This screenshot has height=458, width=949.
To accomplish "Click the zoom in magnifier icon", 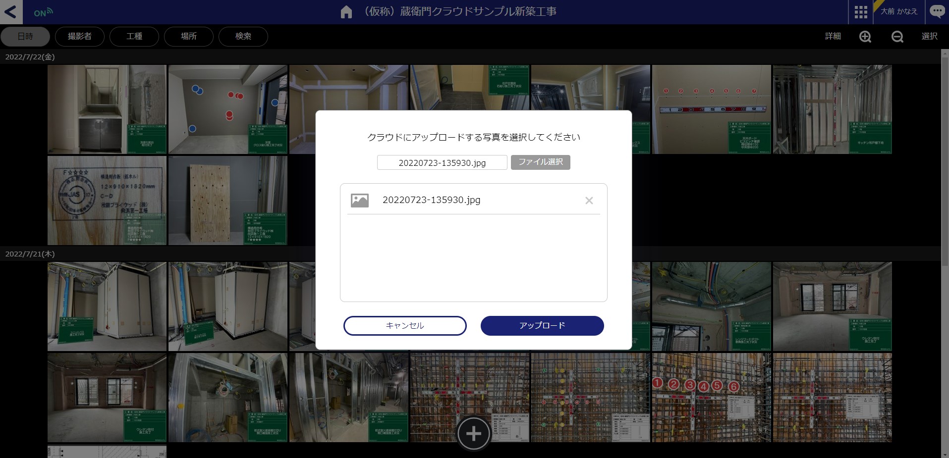I will 865,37.
